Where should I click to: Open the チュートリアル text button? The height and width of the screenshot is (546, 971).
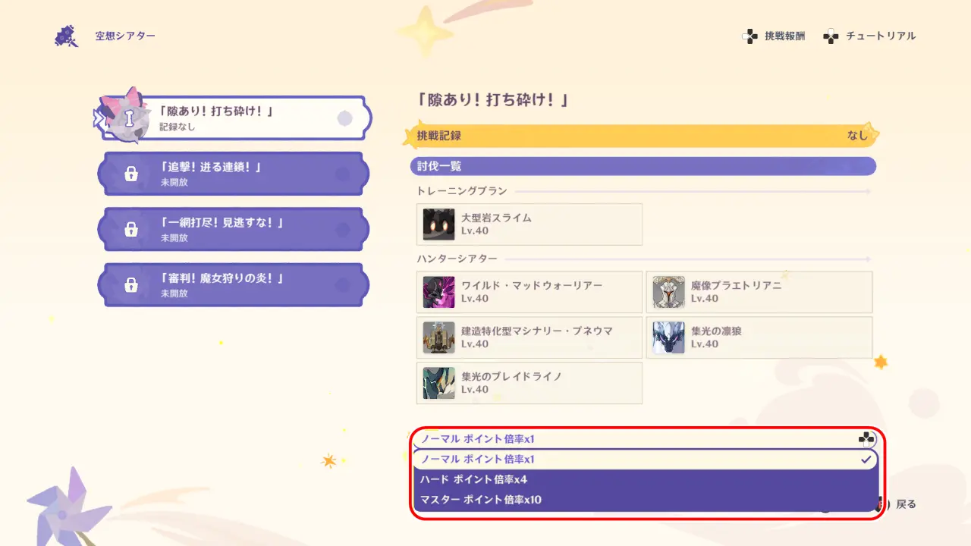coord(881,36)
